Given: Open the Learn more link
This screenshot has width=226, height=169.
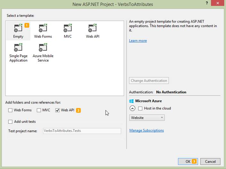Looking at the screenshot, I should click(138, 41).
